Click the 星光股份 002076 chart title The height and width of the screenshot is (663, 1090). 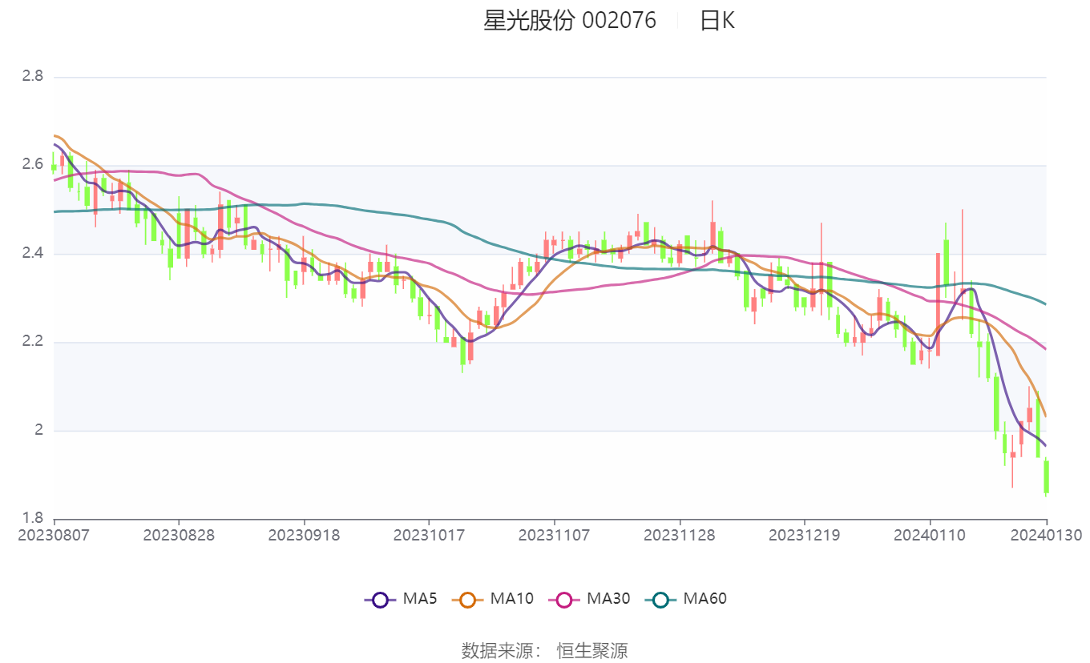570,21
